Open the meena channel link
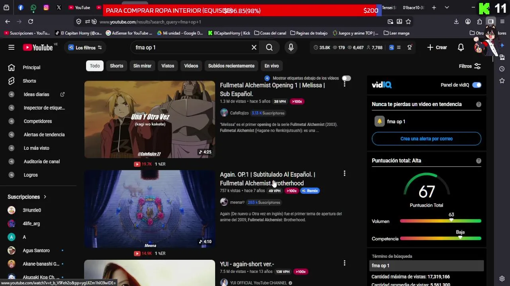This screenshot has width=510, height=286. [x=237, y=203]
